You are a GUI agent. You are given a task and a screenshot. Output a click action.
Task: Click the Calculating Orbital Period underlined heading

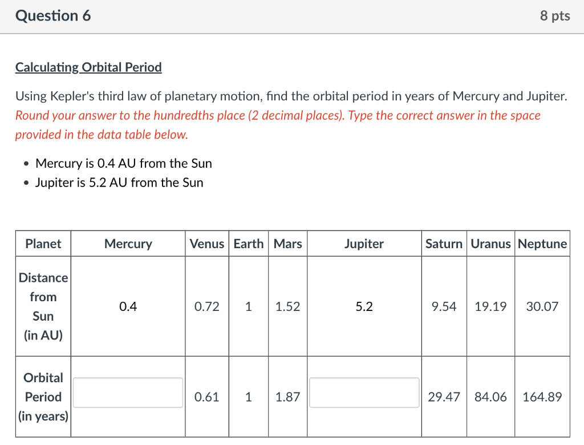pyautogui.click(x=87, y=67)
